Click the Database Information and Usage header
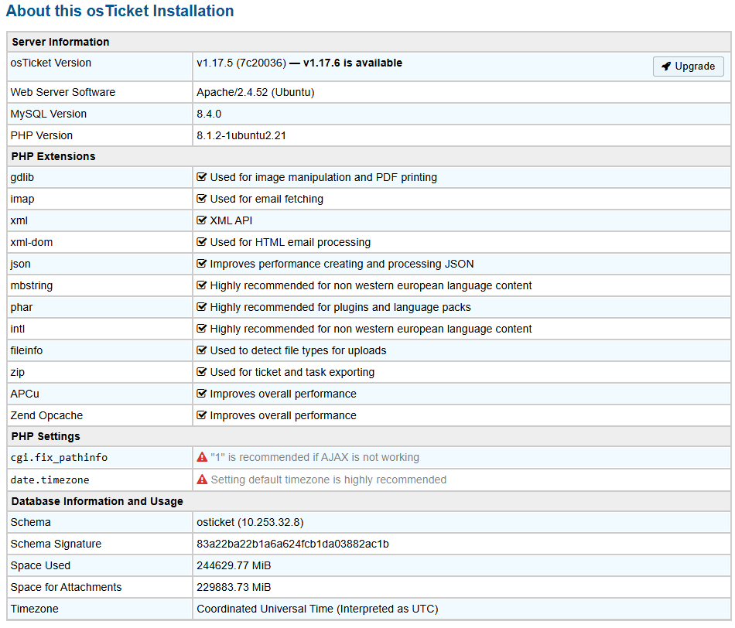 pyautogui.click(x=97, y=501)
